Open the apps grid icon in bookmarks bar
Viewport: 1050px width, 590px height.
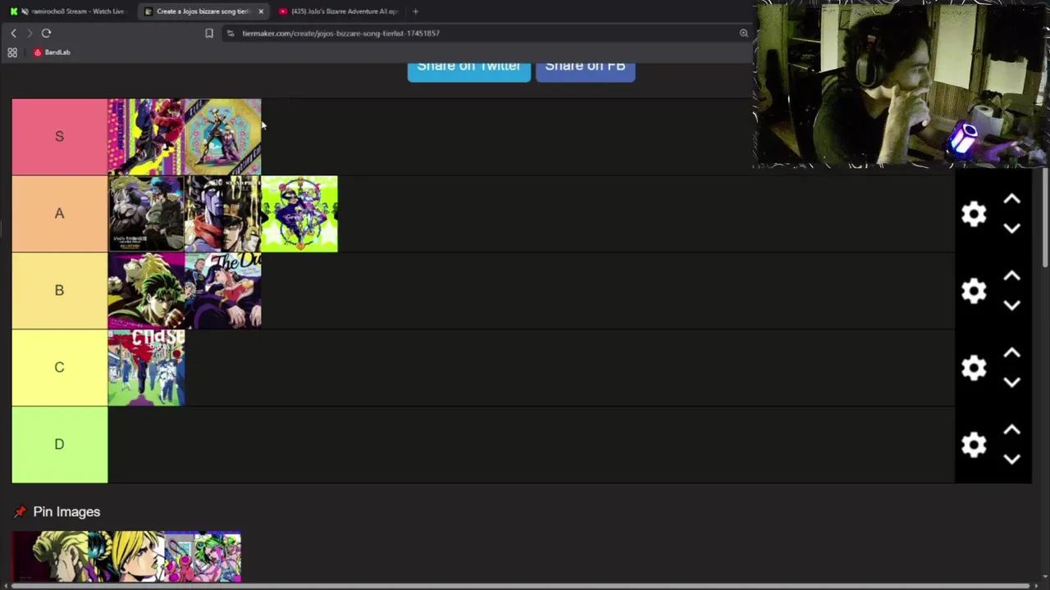pyautogui.click(x=12, y=52)
